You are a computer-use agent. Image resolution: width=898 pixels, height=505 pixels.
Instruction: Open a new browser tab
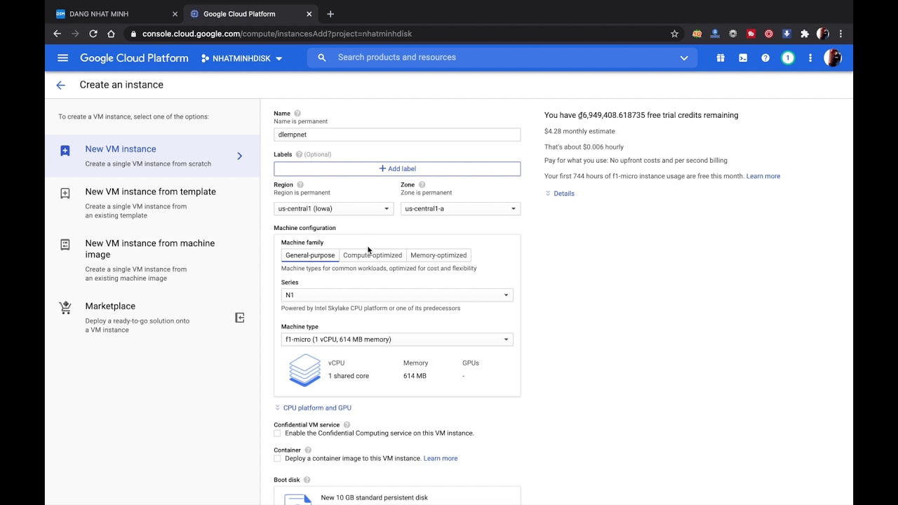point(330,14)
